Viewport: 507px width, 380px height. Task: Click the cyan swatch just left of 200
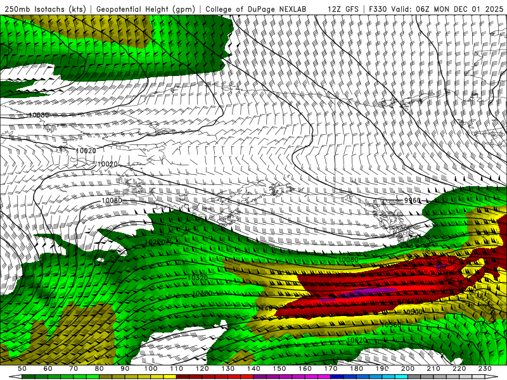[x=401, y=377]
